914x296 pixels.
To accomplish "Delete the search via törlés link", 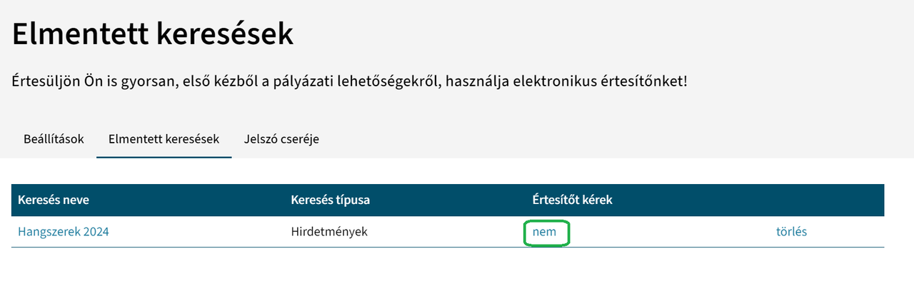I will click(x=791, y=232).
